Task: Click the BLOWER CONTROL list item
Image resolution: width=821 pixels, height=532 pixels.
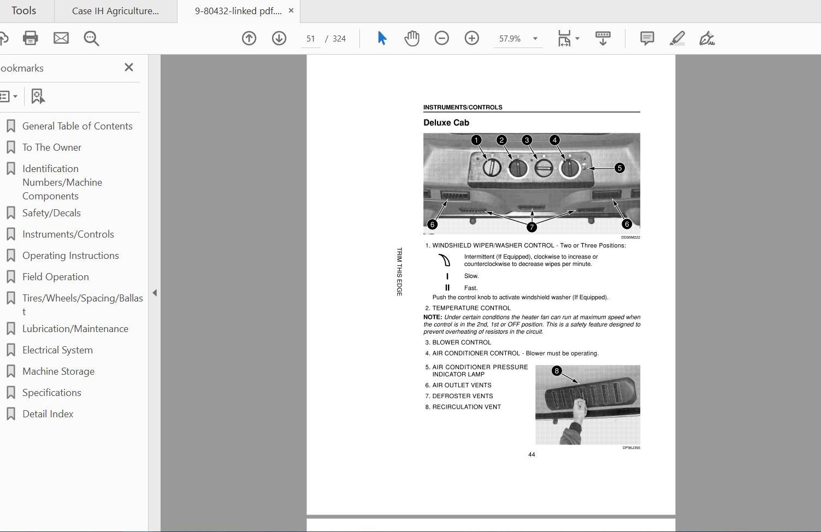Action: coord(458,342)
